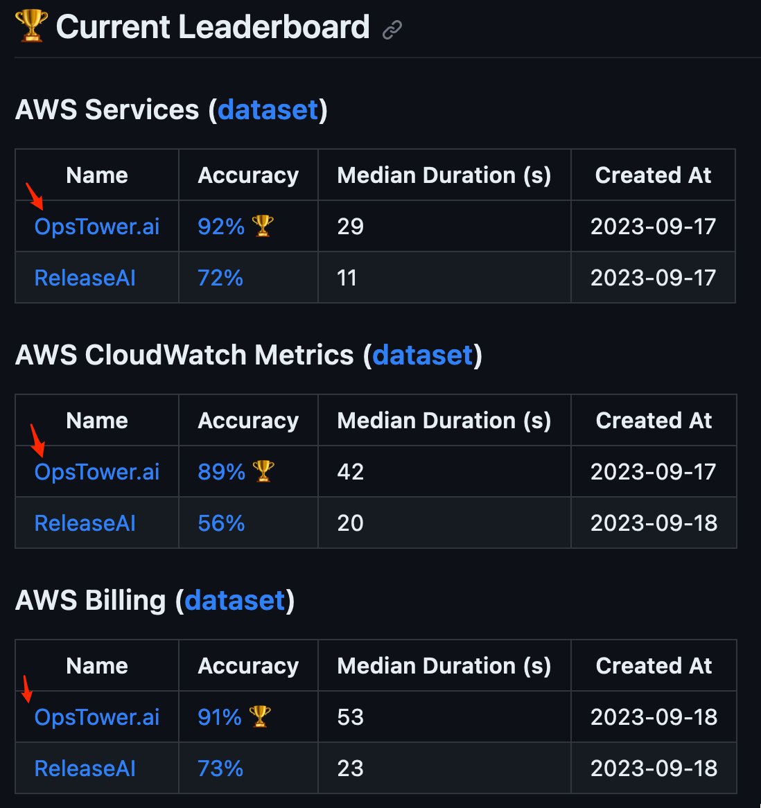The height and width of the screenshot is (808, 761).
Task: Click the 73% accuracy link
Action: [220, 769]
